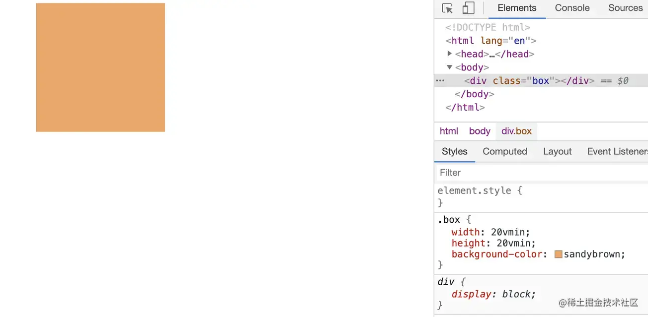Image resolution: width=648 pixels, height=317 pixels.
Task: Open the Console tab
Action: click(x=572, y=8)
